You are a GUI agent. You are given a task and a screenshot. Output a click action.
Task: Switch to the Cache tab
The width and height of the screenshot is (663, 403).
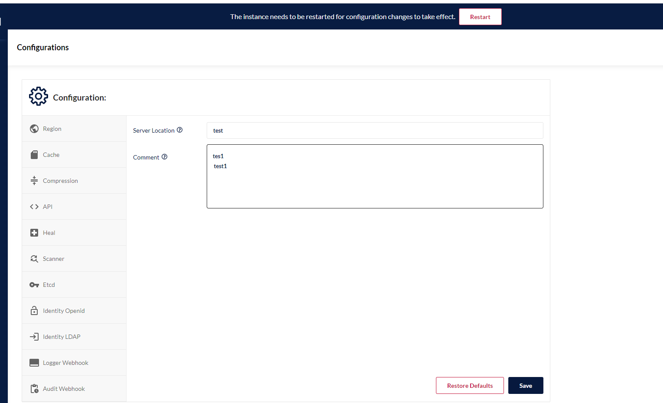click(x=74, y=155)
